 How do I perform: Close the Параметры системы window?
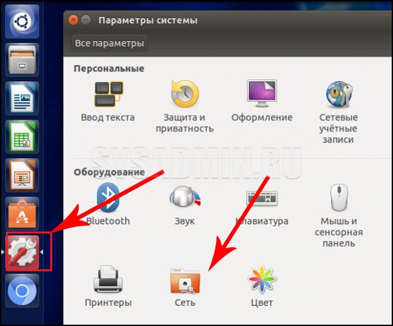coord(73,20)
